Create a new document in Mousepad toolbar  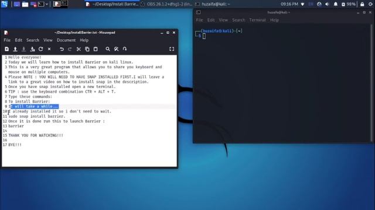click(x=6, y=49)
